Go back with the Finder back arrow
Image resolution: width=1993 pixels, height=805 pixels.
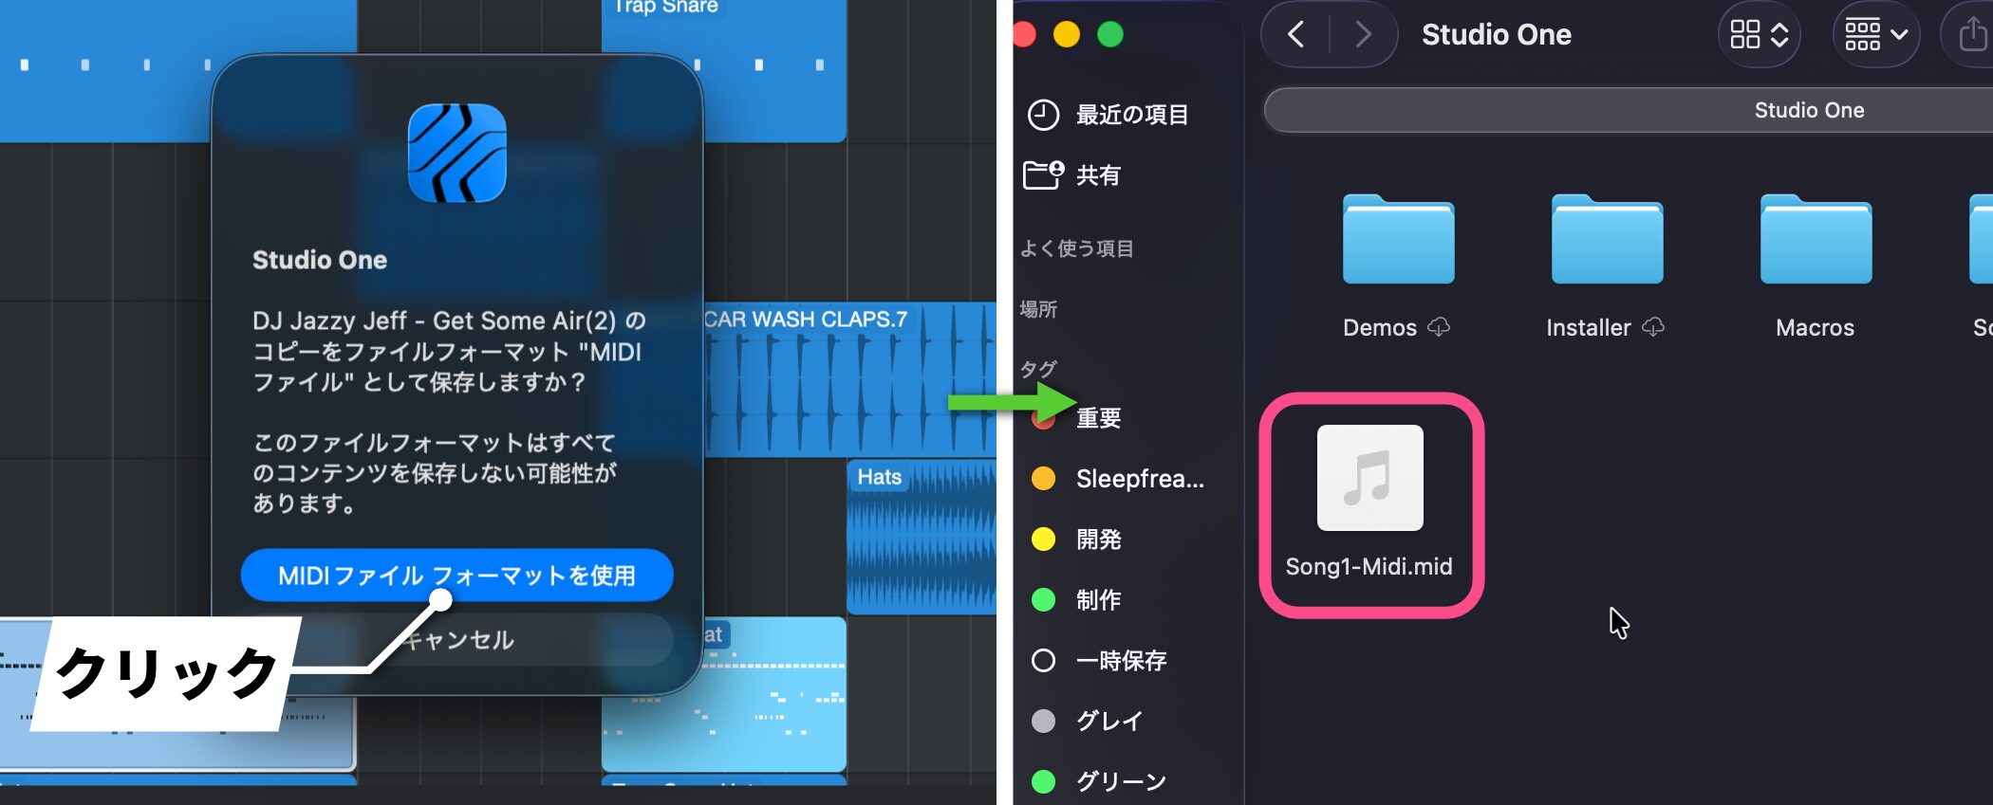(x=1296, y=35)
